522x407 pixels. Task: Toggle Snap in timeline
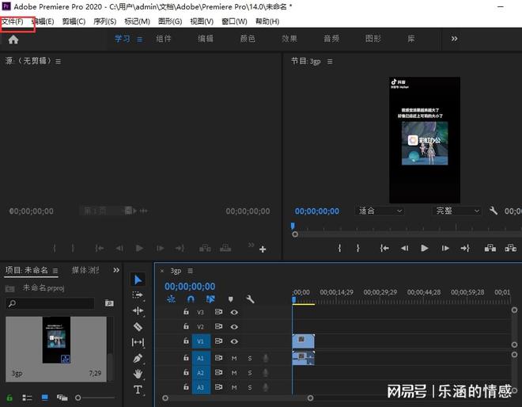pyautogui.click(x=191, y=299)
